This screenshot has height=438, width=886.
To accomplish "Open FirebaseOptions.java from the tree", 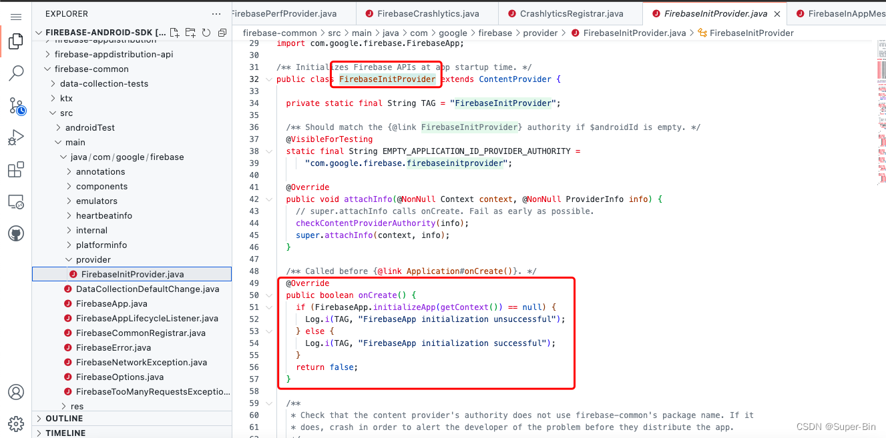I will [x=132, y=377].
